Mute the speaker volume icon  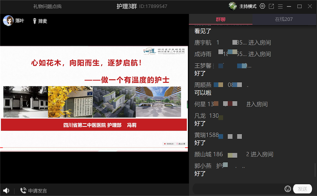click(x=6, y=190)
